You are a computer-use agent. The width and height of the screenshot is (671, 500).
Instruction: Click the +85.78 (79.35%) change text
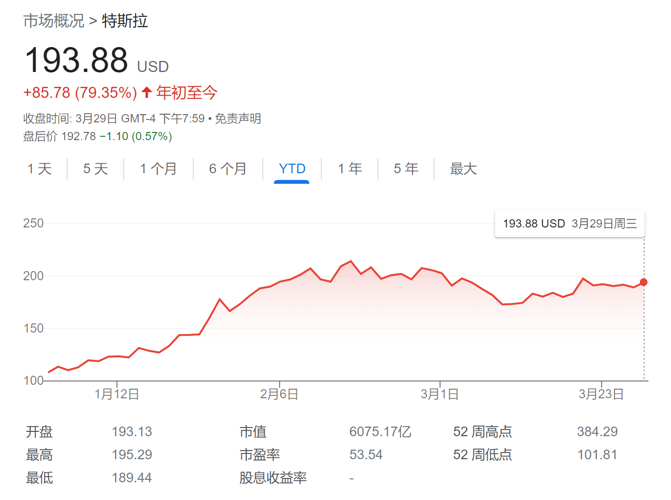[81, 93]
